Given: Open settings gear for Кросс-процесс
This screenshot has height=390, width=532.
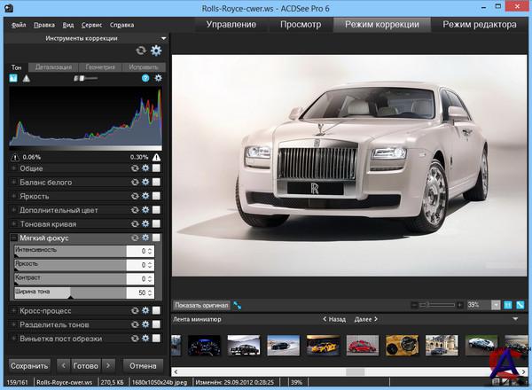Looking at the screenshot, I should (145, 311).
